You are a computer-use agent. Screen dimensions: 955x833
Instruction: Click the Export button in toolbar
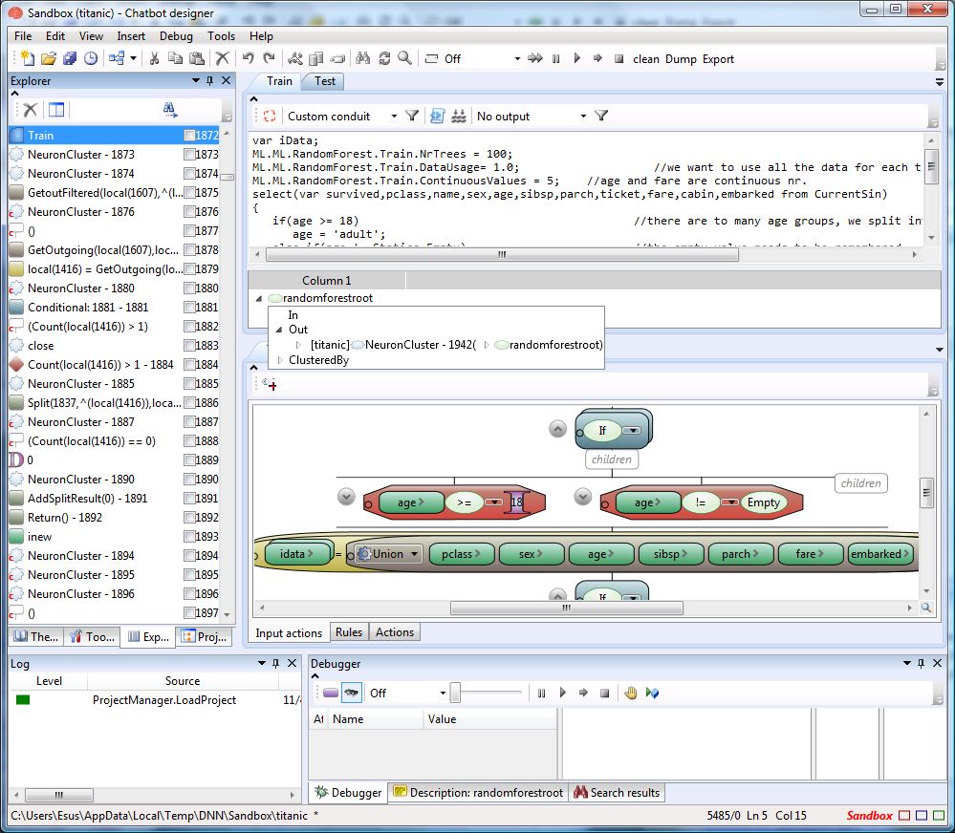pyautogui.click(x=718, y=58)
